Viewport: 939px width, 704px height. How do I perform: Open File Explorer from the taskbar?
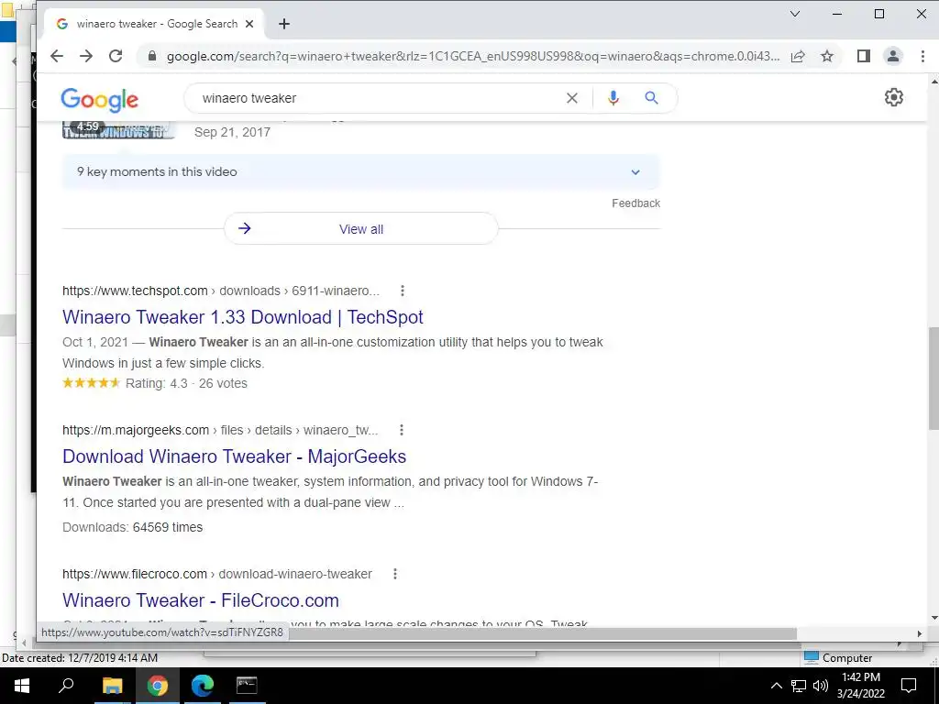(x=112, y=686)
